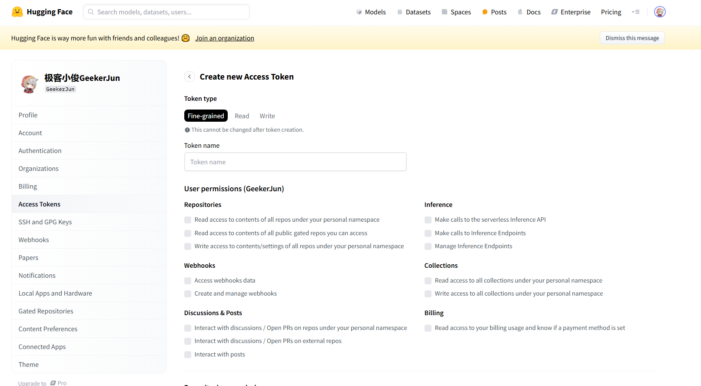Viewport: 701px width, 386px height.
Task: Click the Hugging Face emoji logo
Action: [17, 12]
